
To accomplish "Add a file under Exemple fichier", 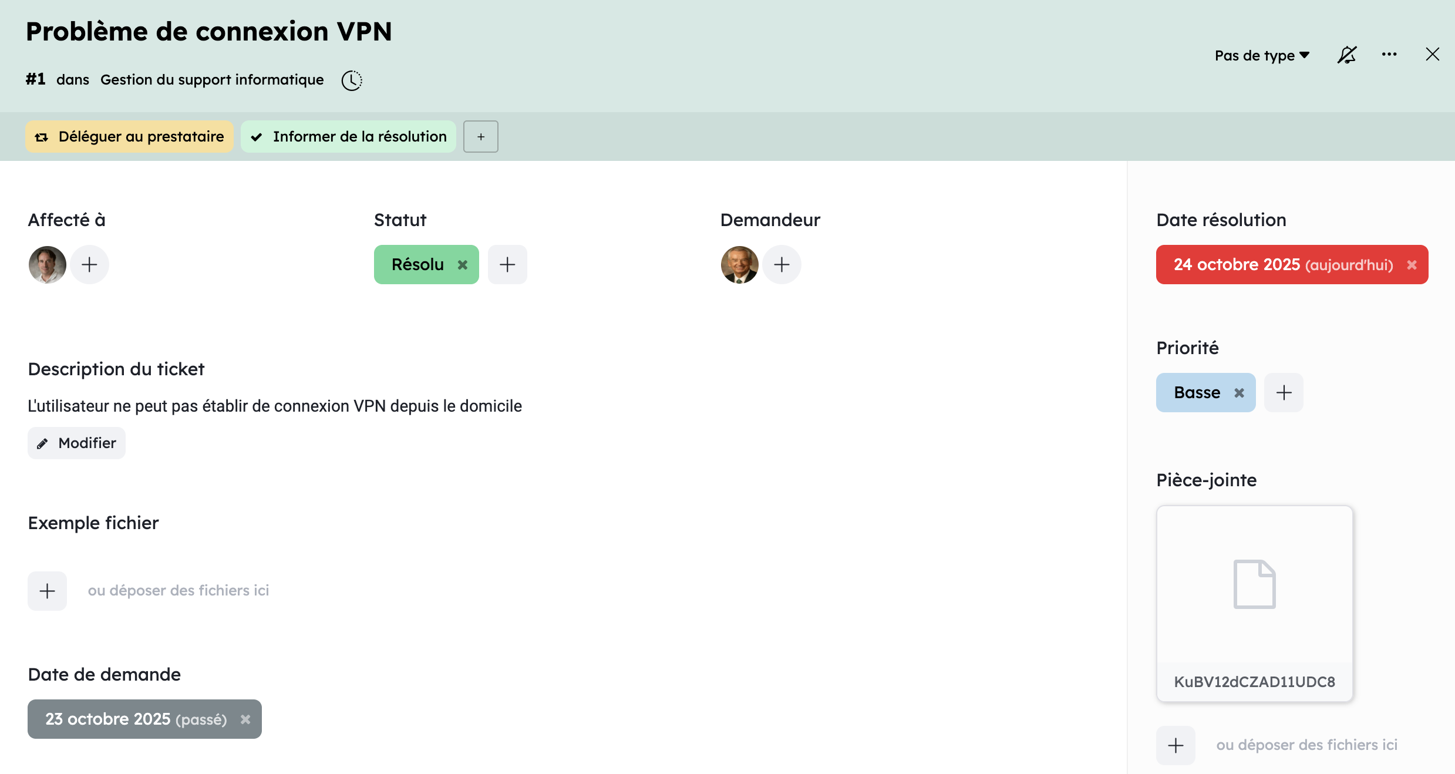I will [x=47, y=591].
